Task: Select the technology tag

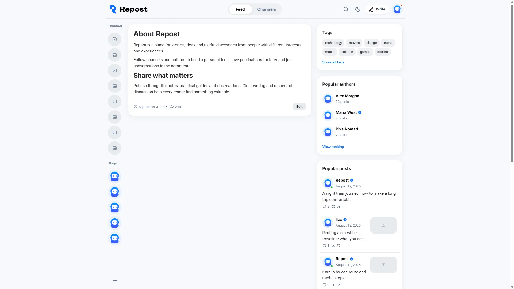Action: [333, 43]
